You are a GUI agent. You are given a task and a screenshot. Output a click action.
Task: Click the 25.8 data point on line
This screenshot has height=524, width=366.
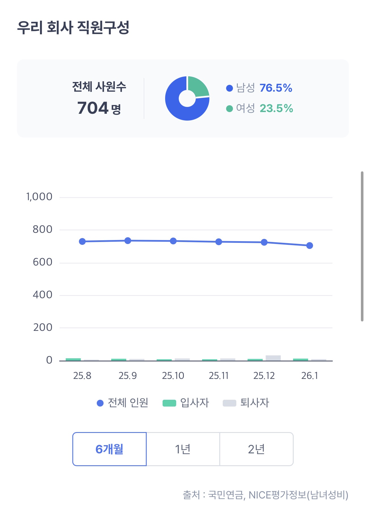pos(82,241)
